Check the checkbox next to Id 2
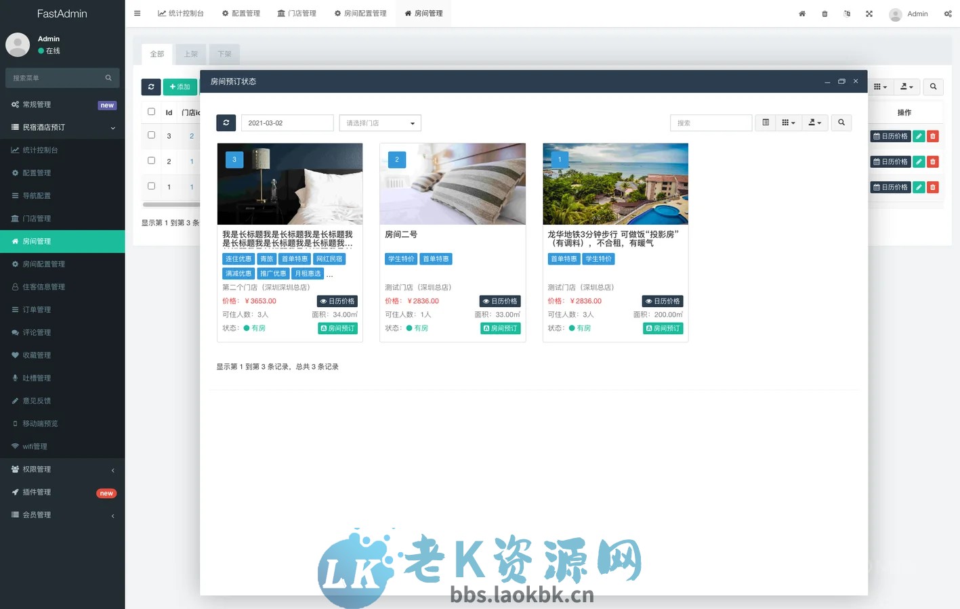Screen dimensions: 960x609 pos(150,161)
